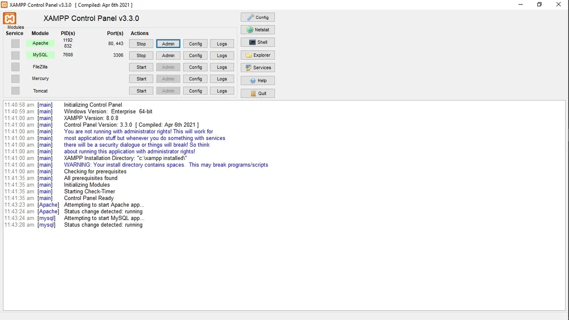Click the Mercury module label
Image resolution: width=569 pixels, height=320 pixels.
click(x=40, y=78)
